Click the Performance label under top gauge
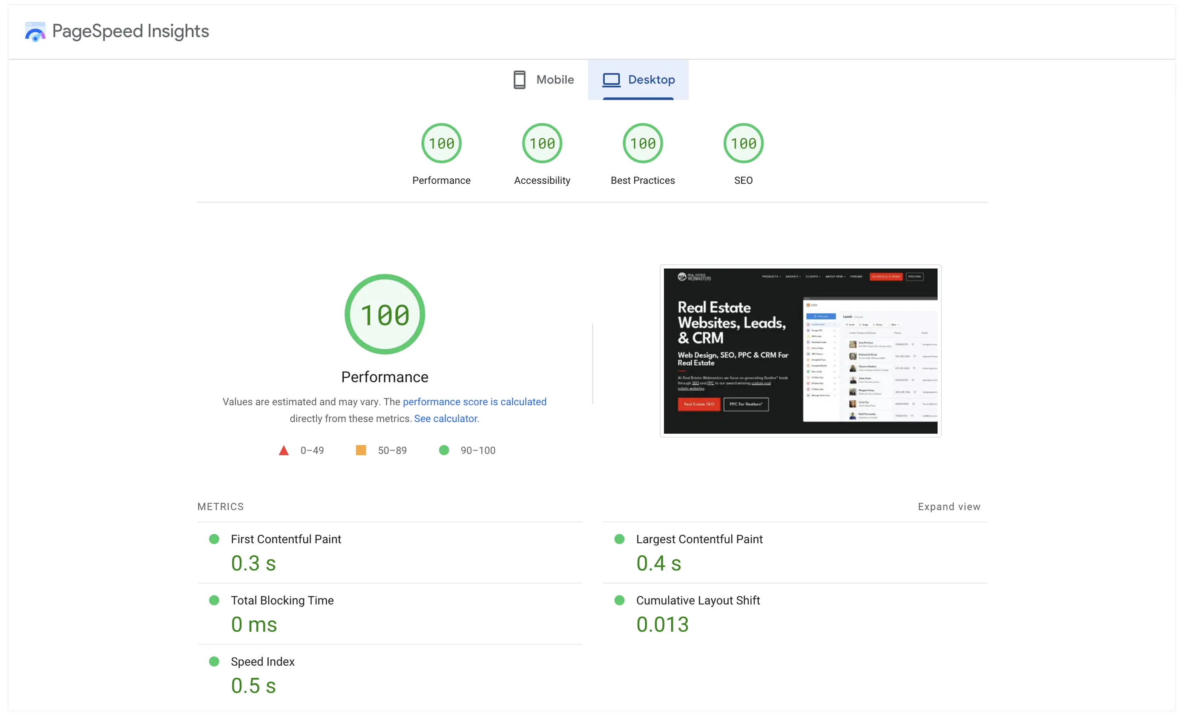The width and height of the screenshot is (1184, 716). click(x=441, y=180)
